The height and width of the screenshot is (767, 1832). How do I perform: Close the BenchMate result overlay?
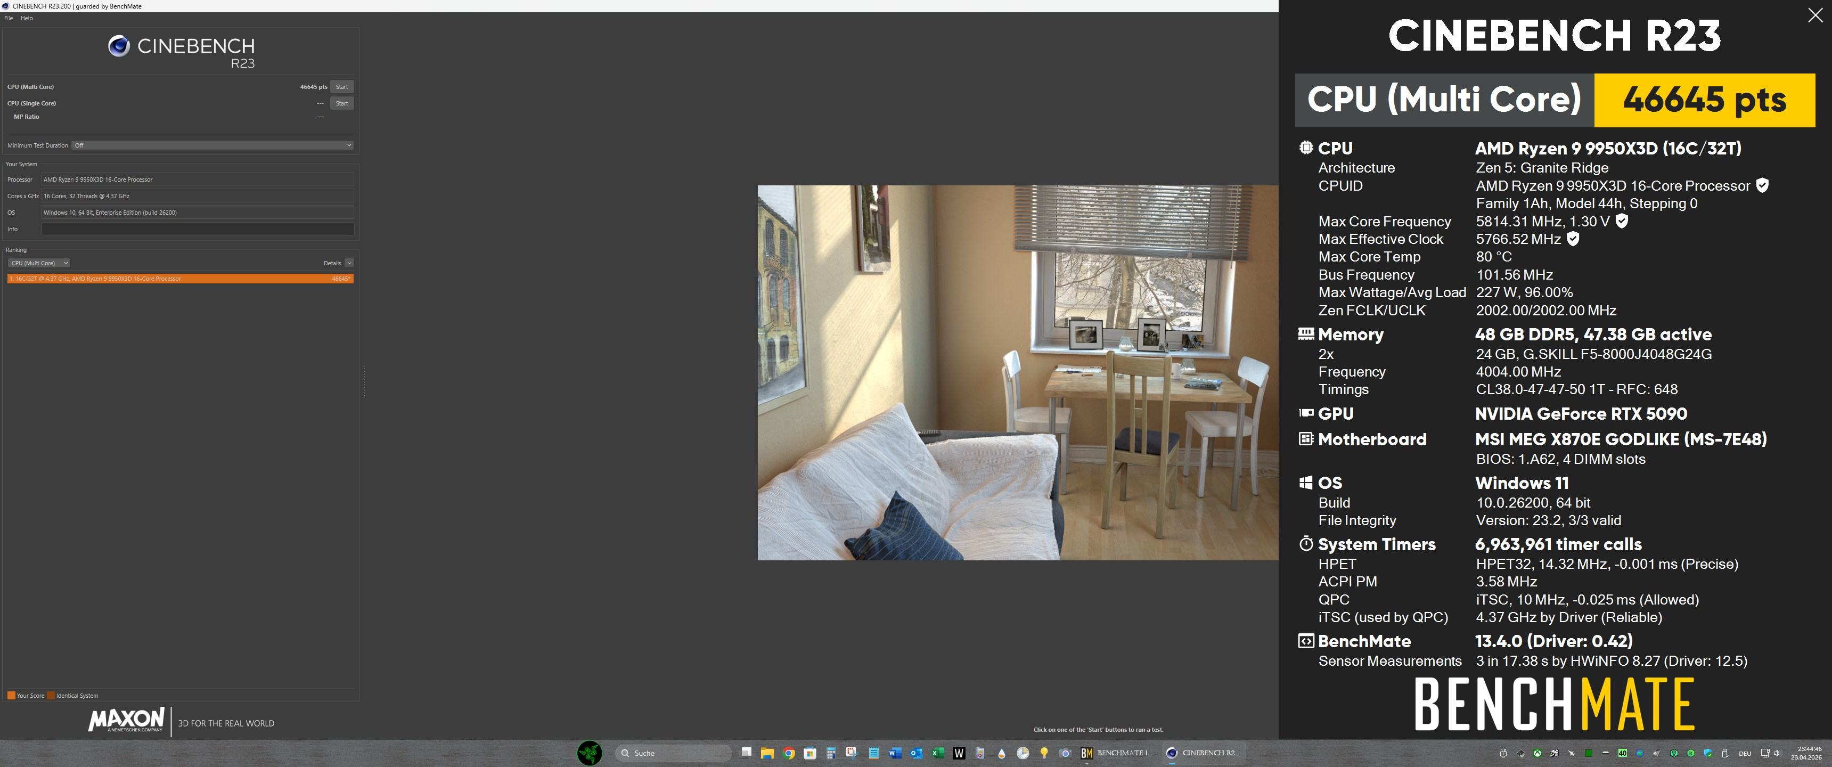1815,15
